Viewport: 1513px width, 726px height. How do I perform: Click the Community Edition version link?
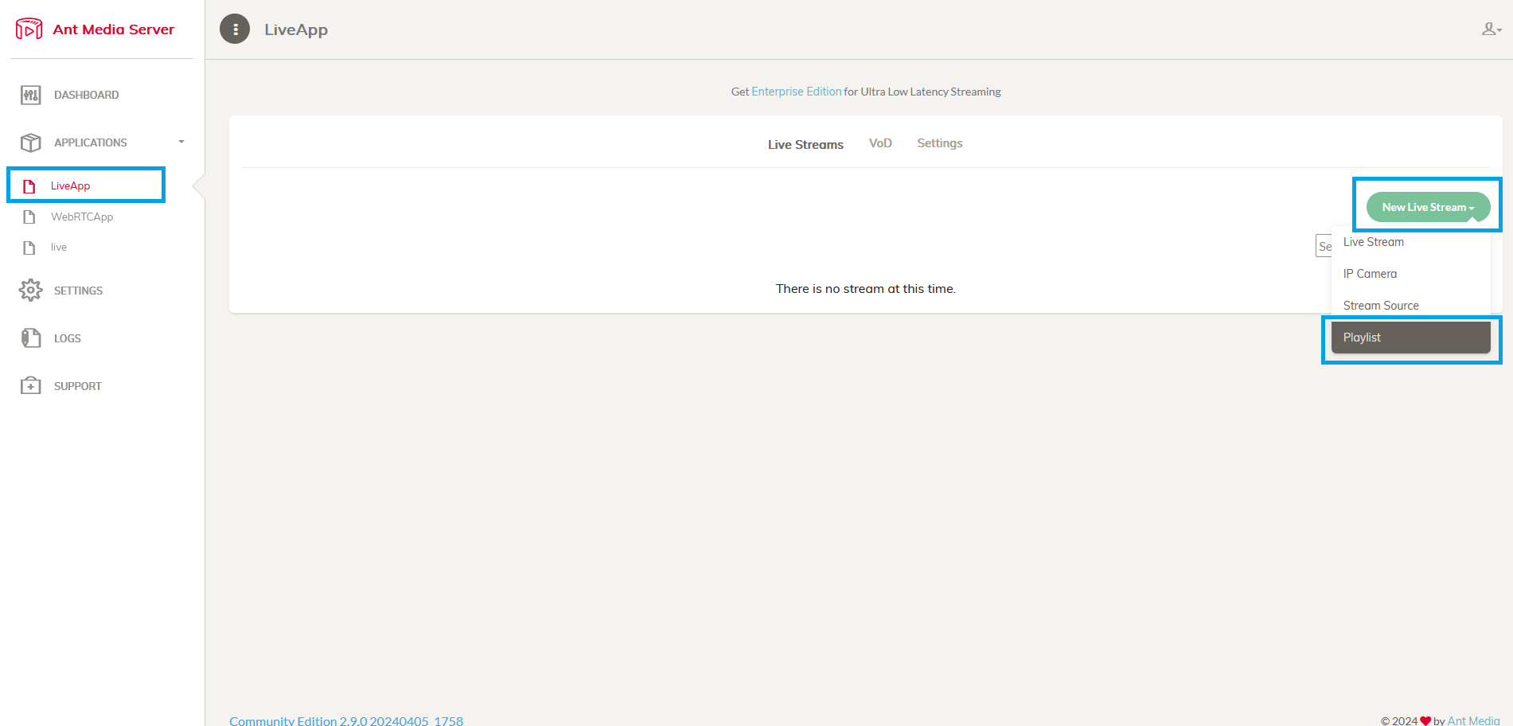coord(346,720)
